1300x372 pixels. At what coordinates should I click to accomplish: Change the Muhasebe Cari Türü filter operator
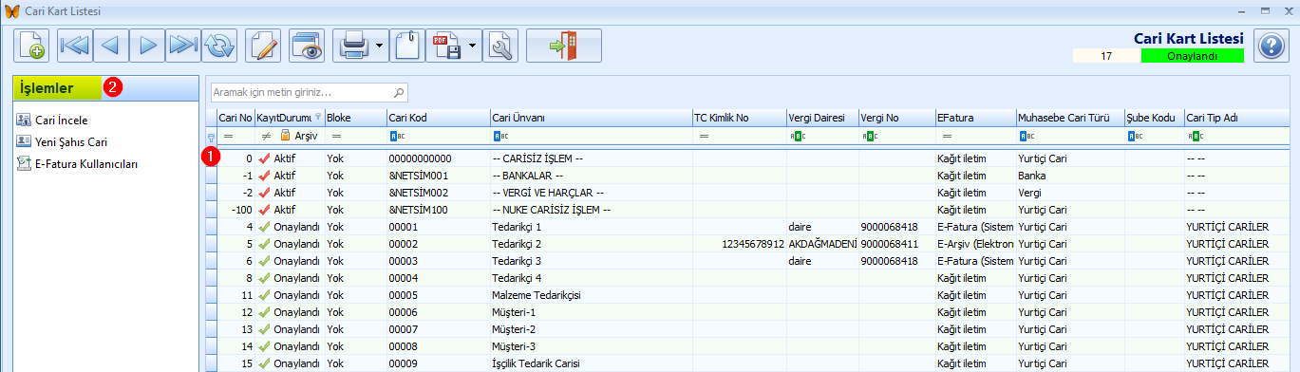pos(1027,136)
